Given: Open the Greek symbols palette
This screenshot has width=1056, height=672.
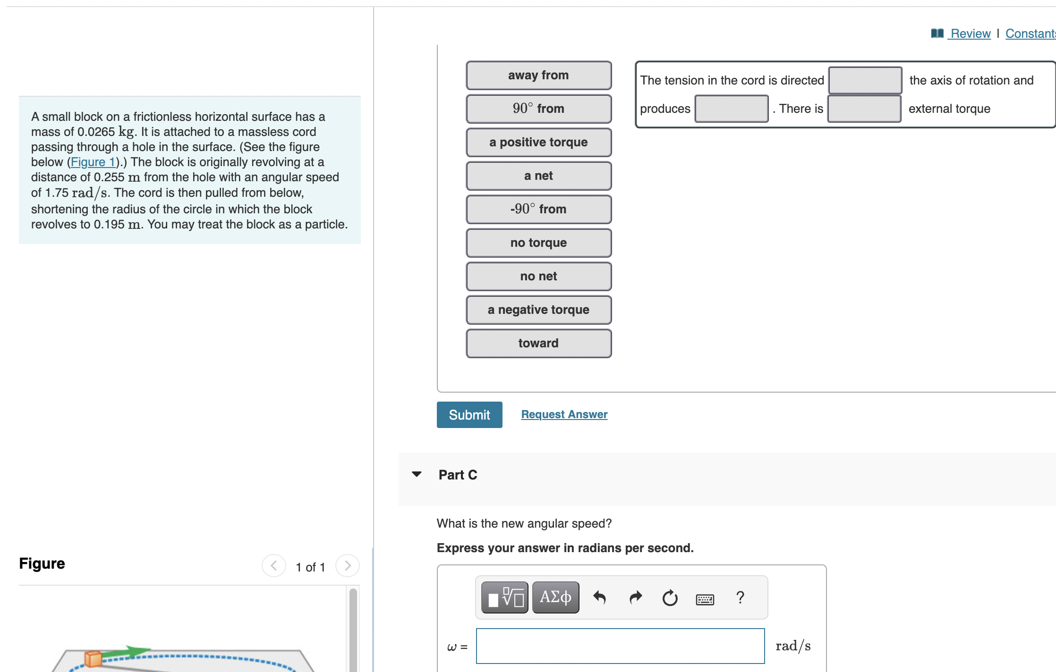Looking at the screenshot, I should point(555,597).
